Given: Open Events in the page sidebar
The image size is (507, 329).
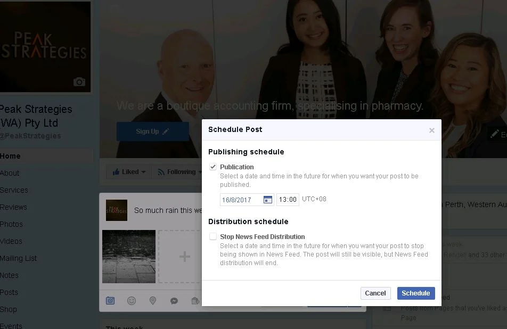Looking at the screenshot, I should pos(11,325).
